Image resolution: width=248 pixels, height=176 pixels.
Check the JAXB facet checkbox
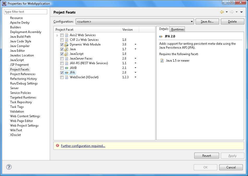62,68
